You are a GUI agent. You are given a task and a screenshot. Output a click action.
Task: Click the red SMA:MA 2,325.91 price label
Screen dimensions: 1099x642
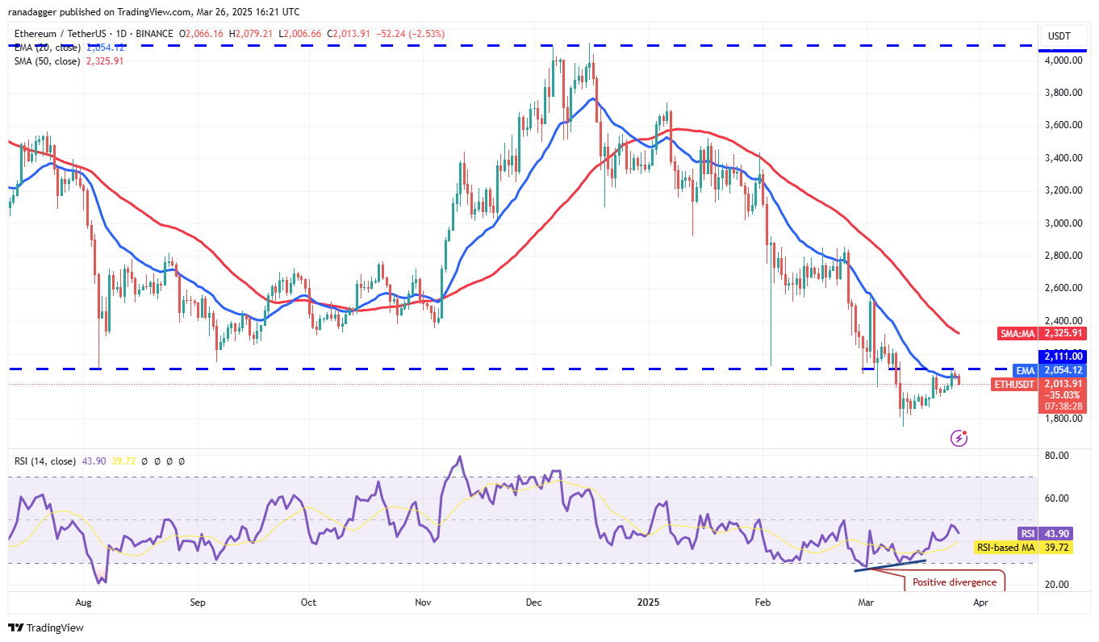(1044, 334)
